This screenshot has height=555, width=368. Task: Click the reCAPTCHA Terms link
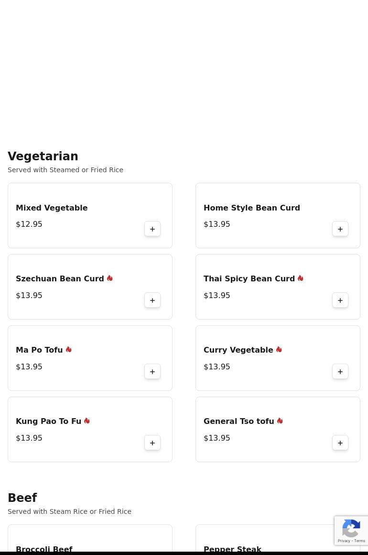(x=359, y=541)
